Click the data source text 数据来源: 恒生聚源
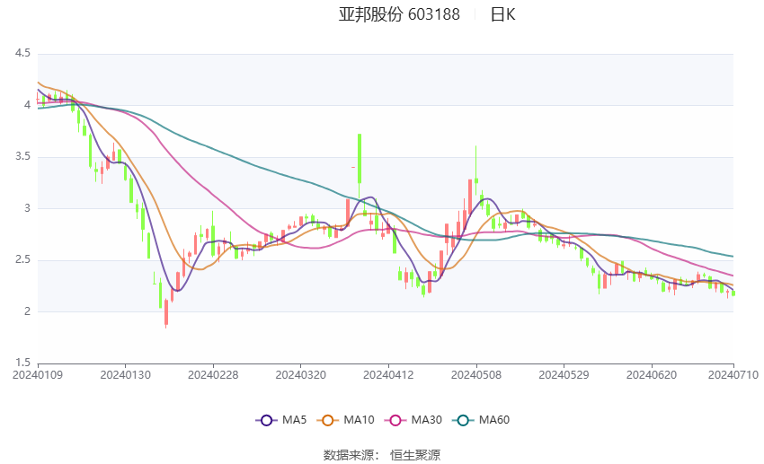This screenshot has height=464, width=764. tap(381, 455)
